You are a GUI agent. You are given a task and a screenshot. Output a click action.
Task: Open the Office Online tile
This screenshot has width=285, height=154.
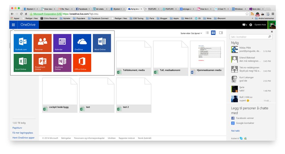tap(82, 63)
